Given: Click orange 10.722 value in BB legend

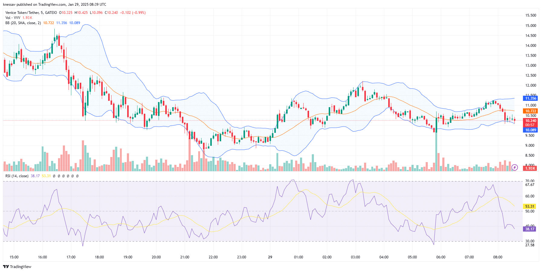Looking at the screenshot, I should click(x=48, y=23).
